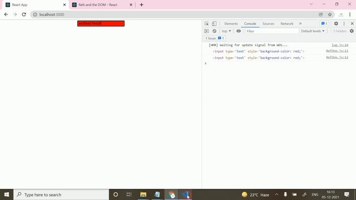Click the extension icon next to Chrome menu

pos(341,14)
